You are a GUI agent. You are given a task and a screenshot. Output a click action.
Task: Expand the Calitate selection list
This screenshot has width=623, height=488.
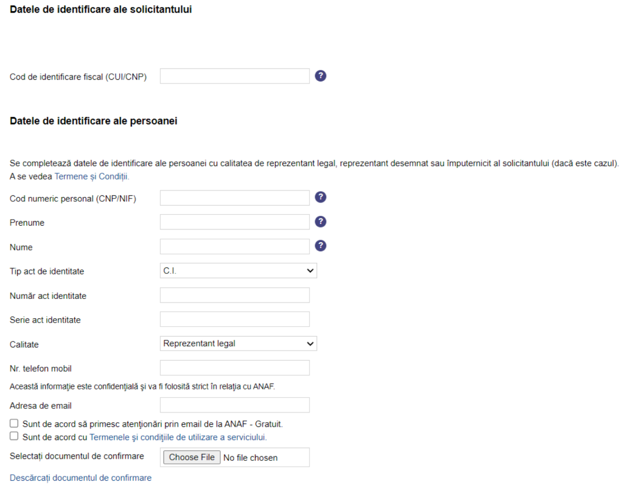coord(238,343)
